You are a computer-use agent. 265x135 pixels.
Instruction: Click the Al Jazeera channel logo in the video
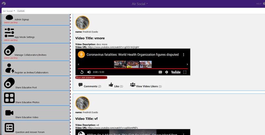81,55
